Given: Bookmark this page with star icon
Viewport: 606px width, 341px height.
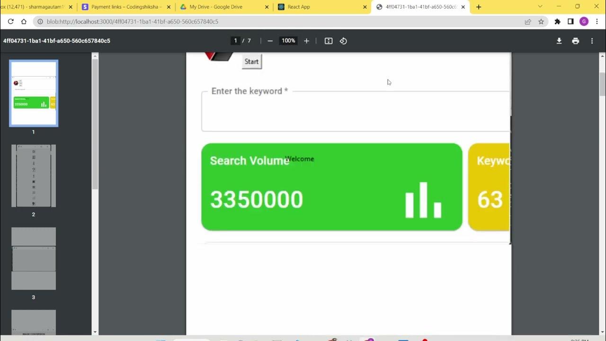Looking at the screenshot, I should pyautogui.click(x=541, y=21).
